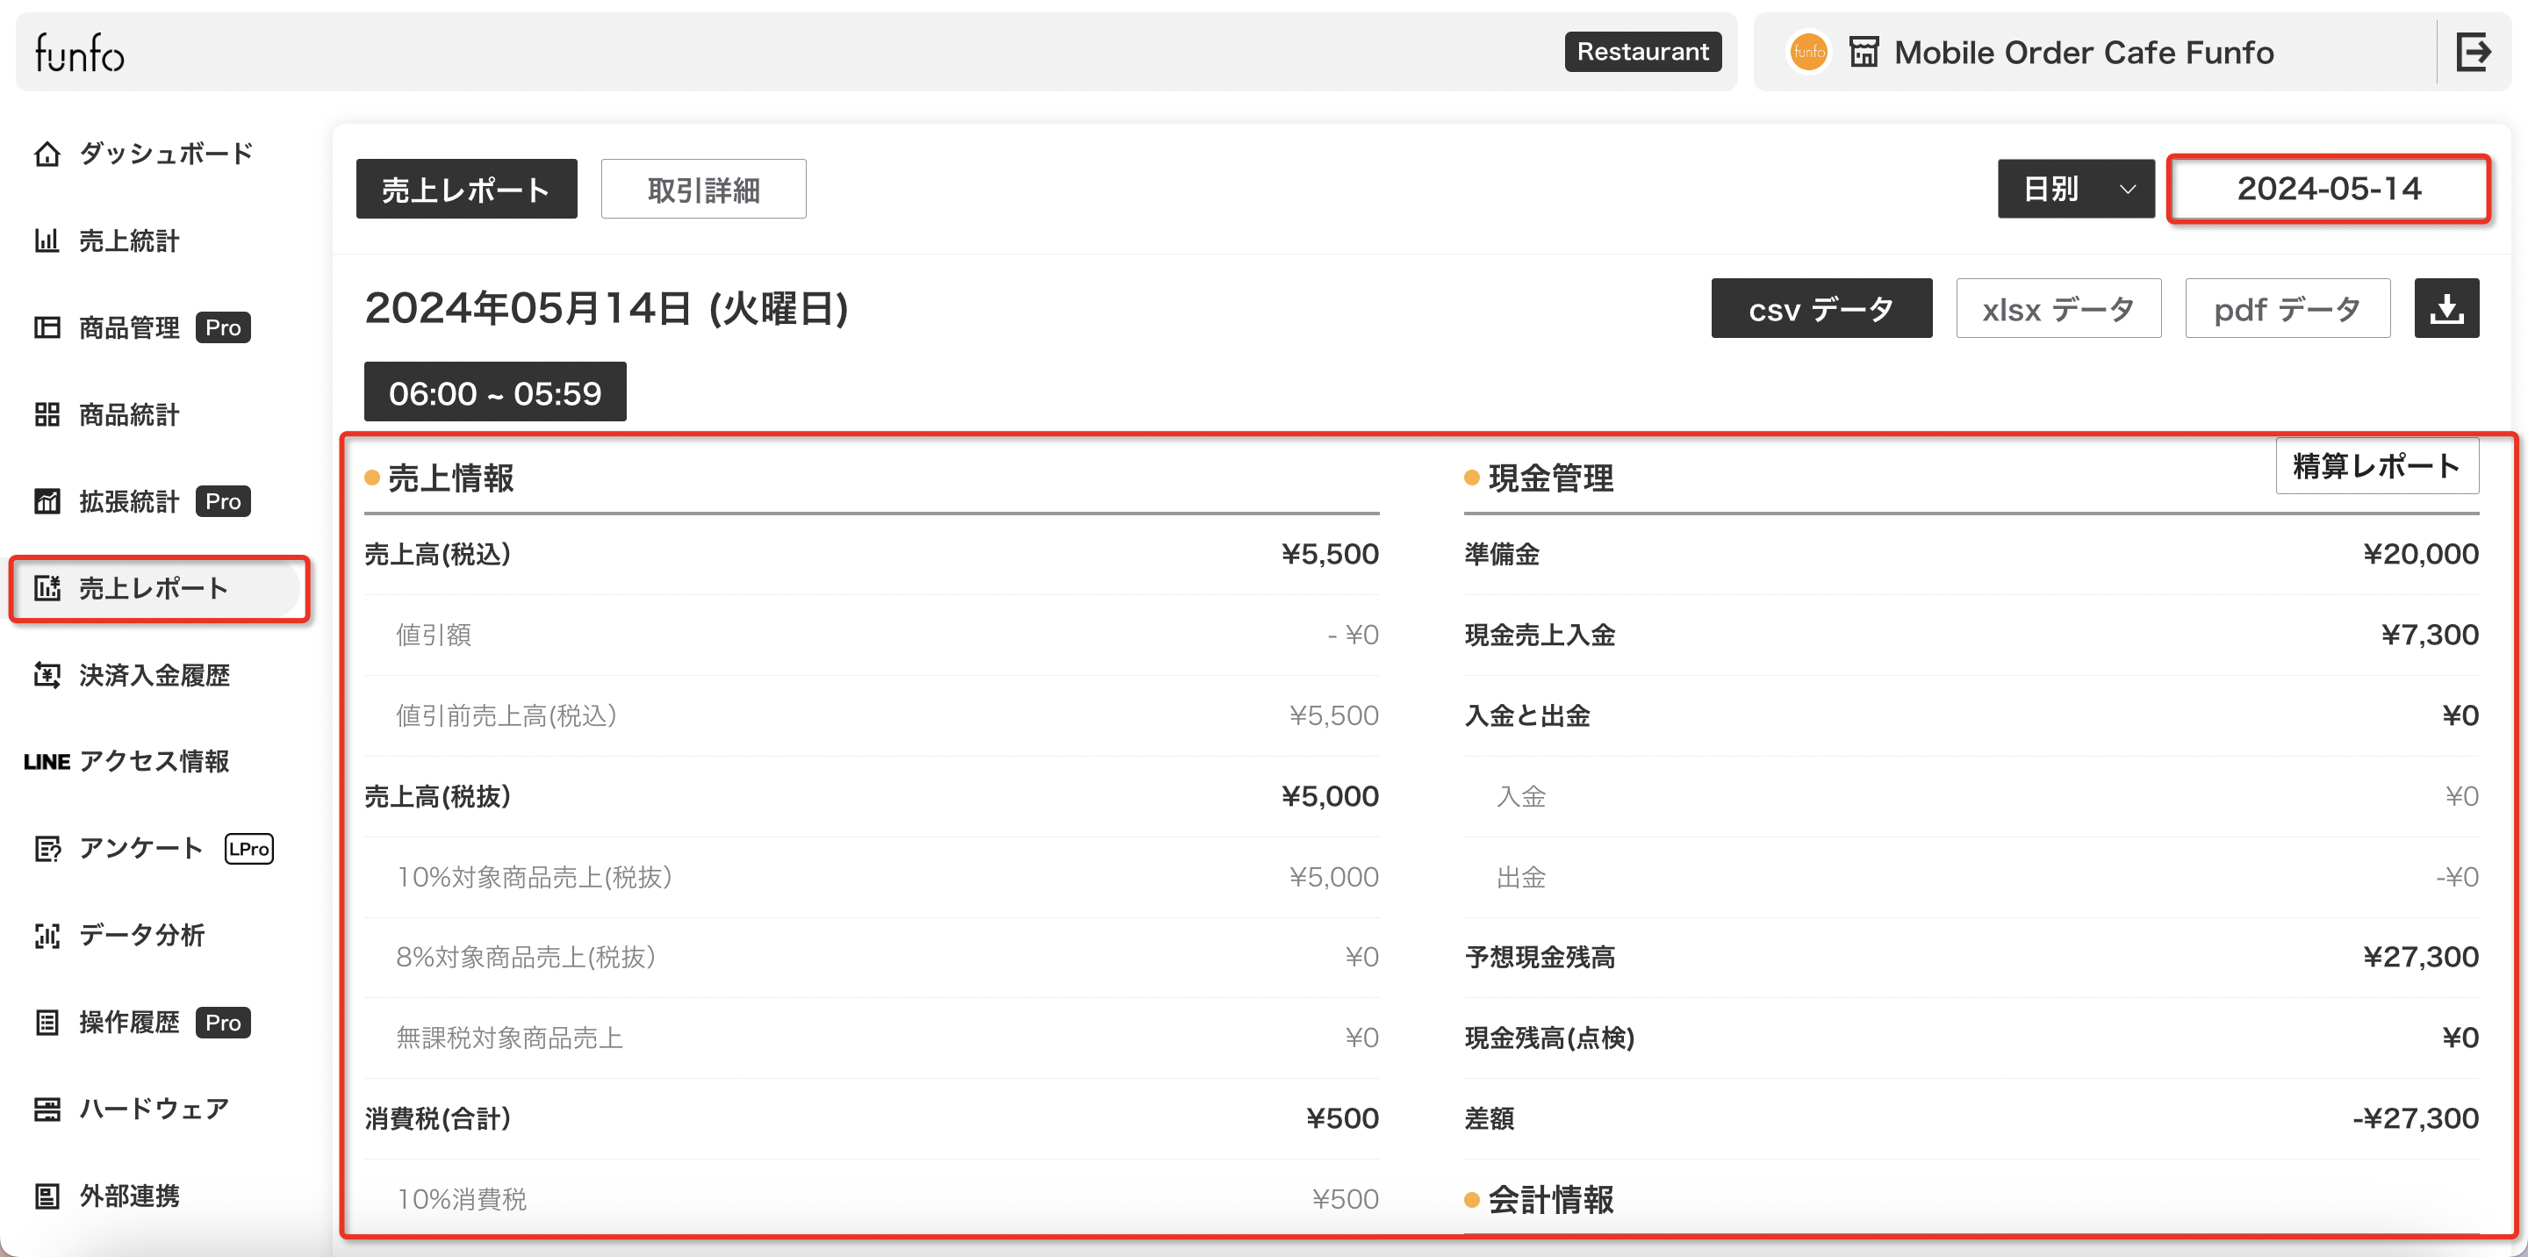Click the download arrow icon button
The width and height of the screenshot is (2528, 1257).
(2446, 308)
